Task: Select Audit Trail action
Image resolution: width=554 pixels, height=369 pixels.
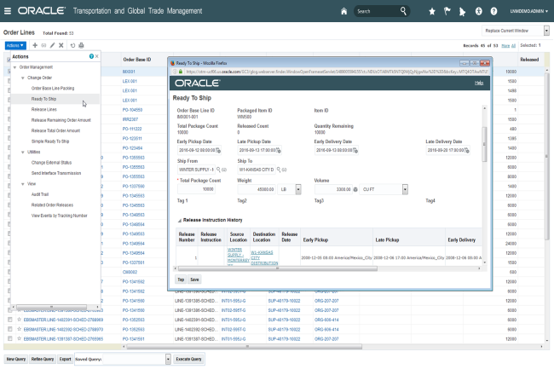Action: click(x=40, y=194)
